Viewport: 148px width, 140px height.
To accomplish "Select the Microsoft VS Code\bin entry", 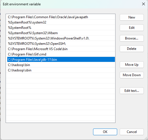I will [x=61, y=49].
